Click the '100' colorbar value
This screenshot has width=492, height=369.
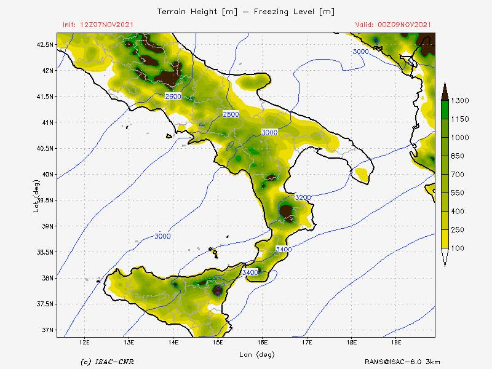pyautogui.click(x=458, y=248)
